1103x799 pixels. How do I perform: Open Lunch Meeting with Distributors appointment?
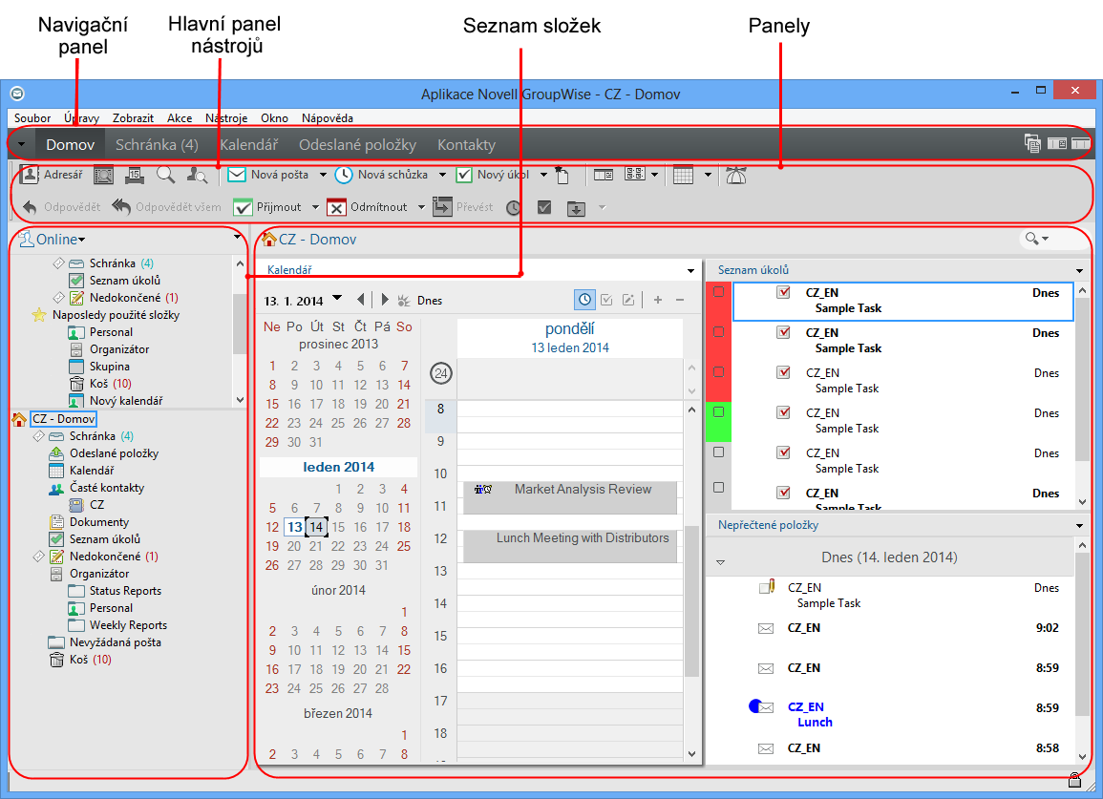[570, 546]
